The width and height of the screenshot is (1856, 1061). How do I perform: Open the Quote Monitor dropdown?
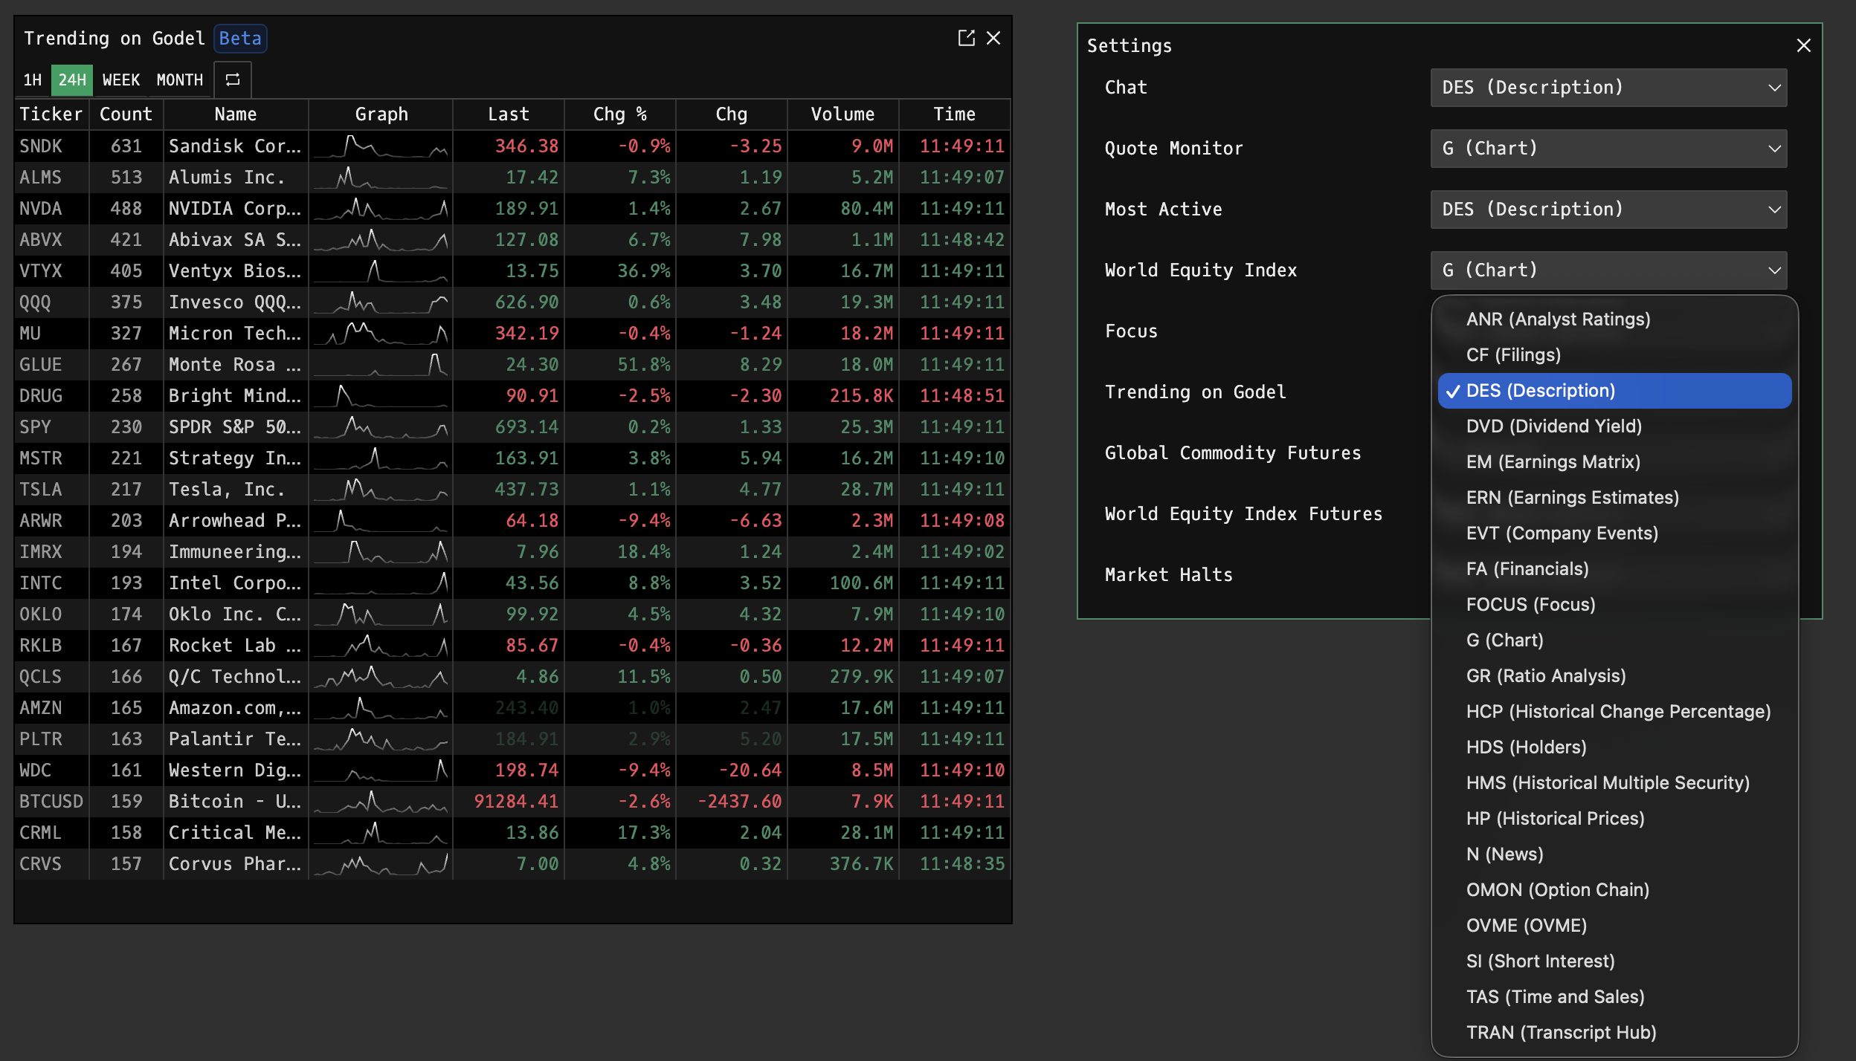[1608, 149]
